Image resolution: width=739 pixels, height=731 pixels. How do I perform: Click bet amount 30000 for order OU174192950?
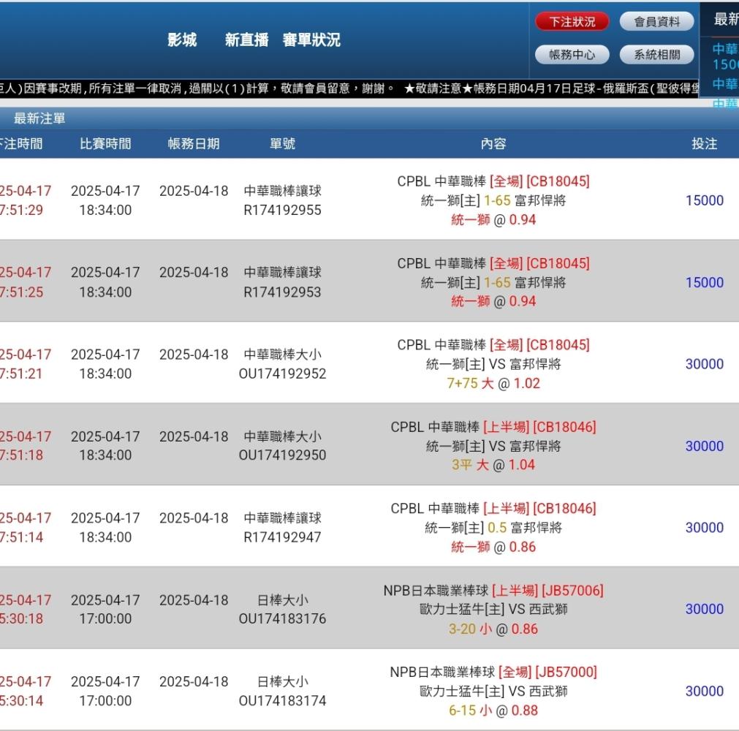tap(704, 446)
